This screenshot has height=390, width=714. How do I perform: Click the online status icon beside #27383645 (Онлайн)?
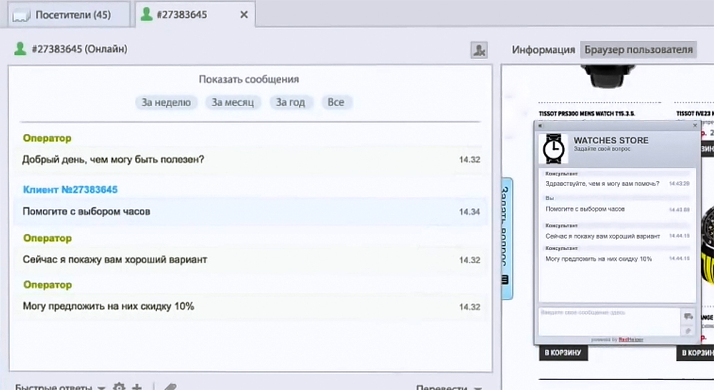click(20, 48)
